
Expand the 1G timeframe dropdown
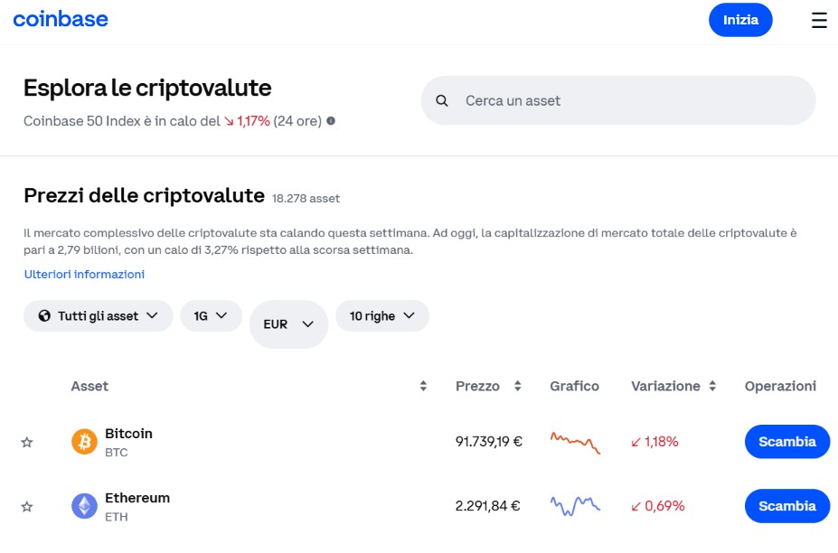211,316
